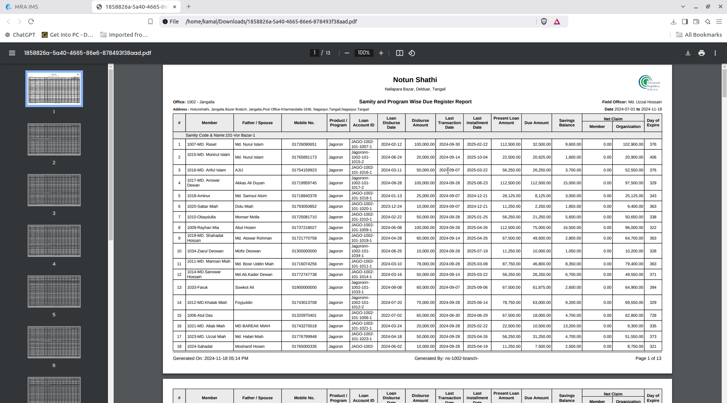Screen dimensions: 727x403
Task: Jump to page 4 thumbnail
Action: [x=54, y=241]
